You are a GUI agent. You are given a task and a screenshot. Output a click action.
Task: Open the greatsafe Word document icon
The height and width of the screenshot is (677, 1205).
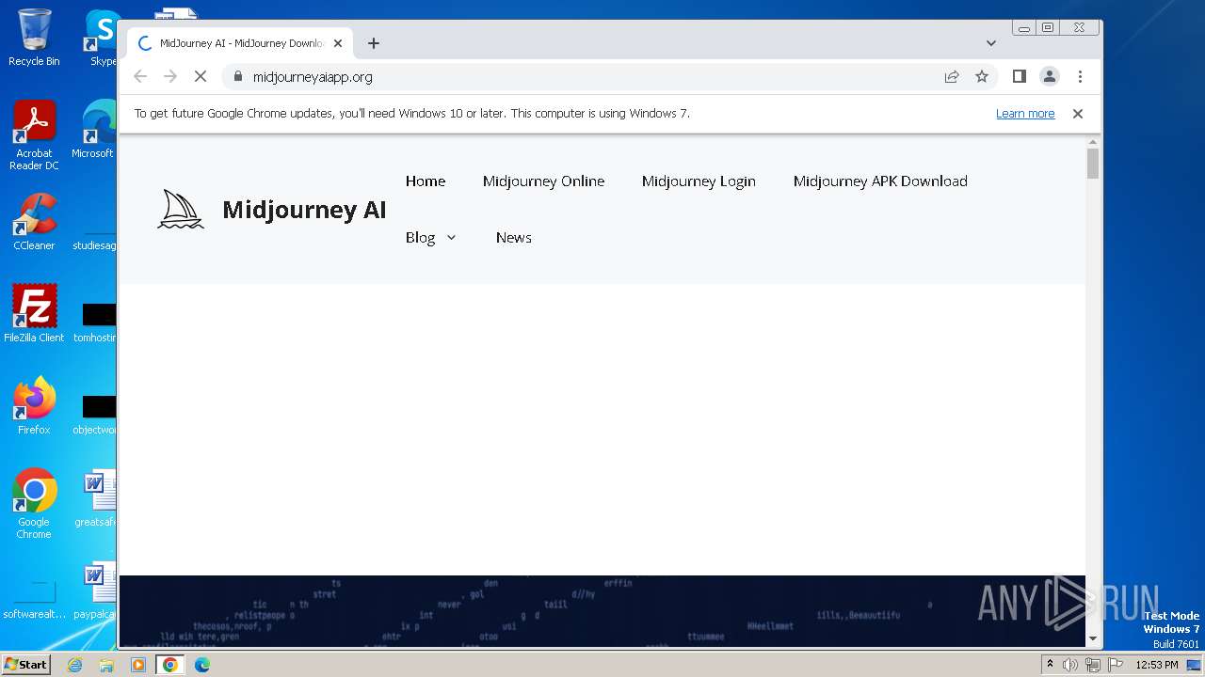click(95, 498)
